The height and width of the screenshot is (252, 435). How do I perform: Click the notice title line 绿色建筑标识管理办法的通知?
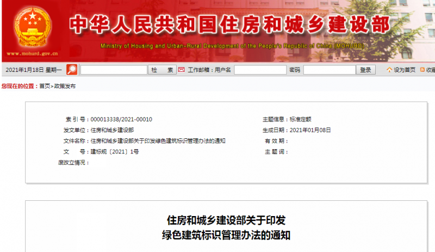click(x=226, y=235)
